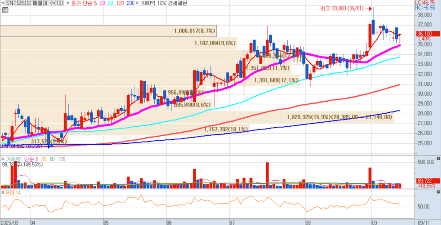Click the cyan 60 price moving average period
This screenshot has height=225, width=441.
110,3
